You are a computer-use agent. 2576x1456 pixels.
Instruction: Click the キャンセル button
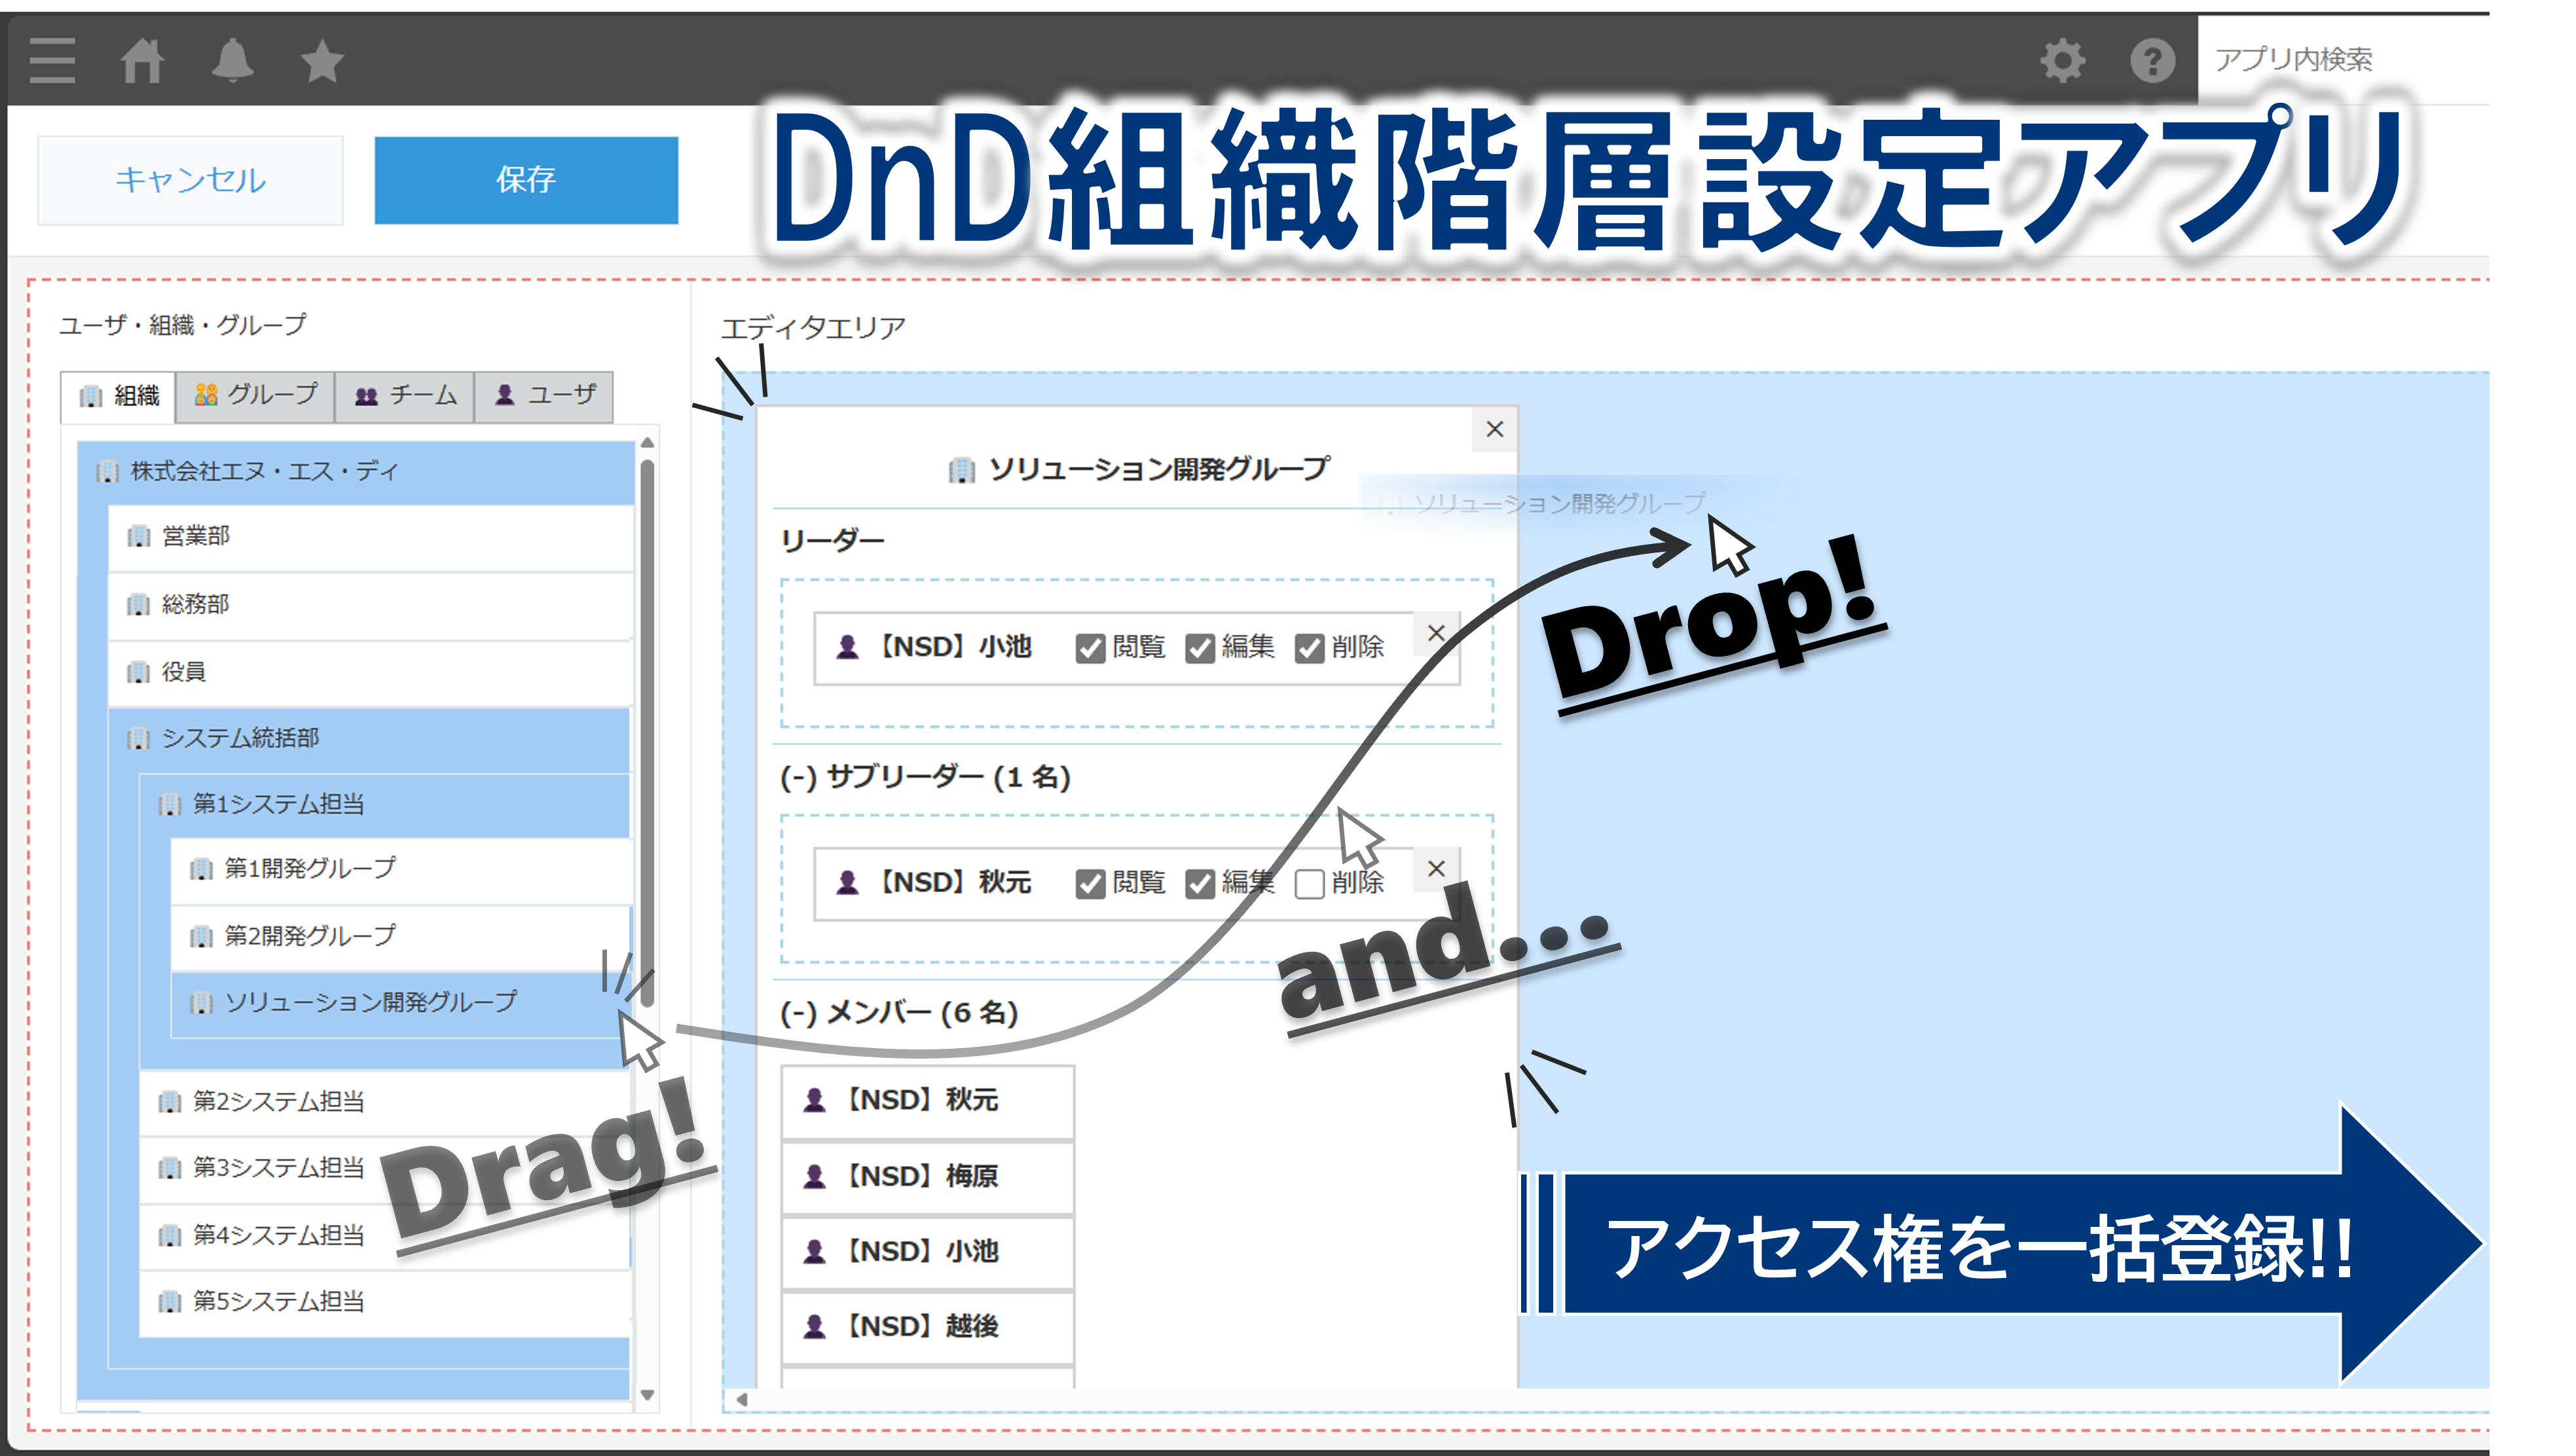[x=190, y=180]
